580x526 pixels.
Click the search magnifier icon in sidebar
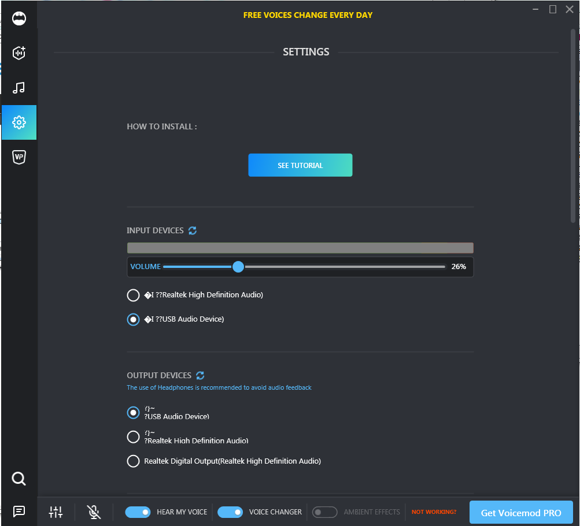click(x=19, y=478)
